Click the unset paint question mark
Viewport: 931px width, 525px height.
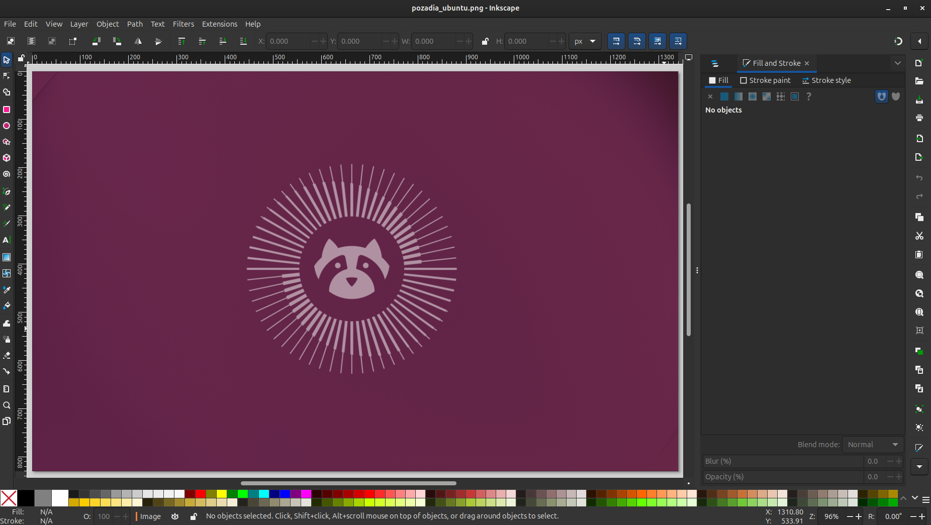tap(809, 96)
